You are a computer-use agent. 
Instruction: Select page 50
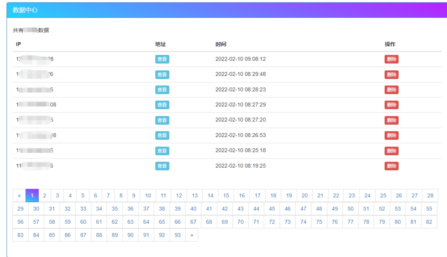click(351, 209)
